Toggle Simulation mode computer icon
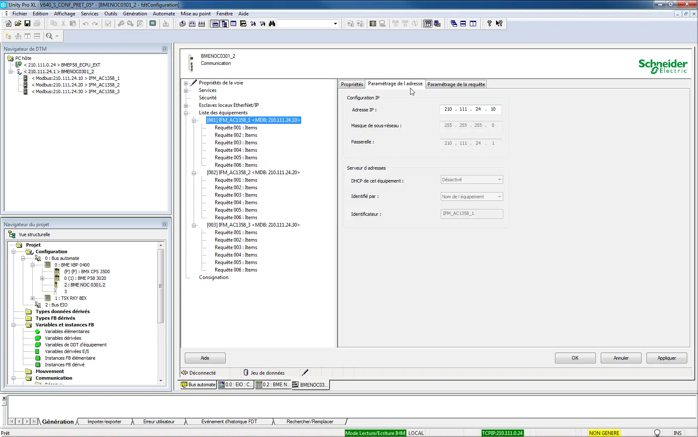Viewport: 698px width, 437px height. click(437, 24)
